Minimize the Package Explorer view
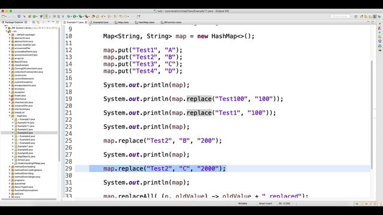The width and height of the screenshot is (383, 215). [53, 22]
